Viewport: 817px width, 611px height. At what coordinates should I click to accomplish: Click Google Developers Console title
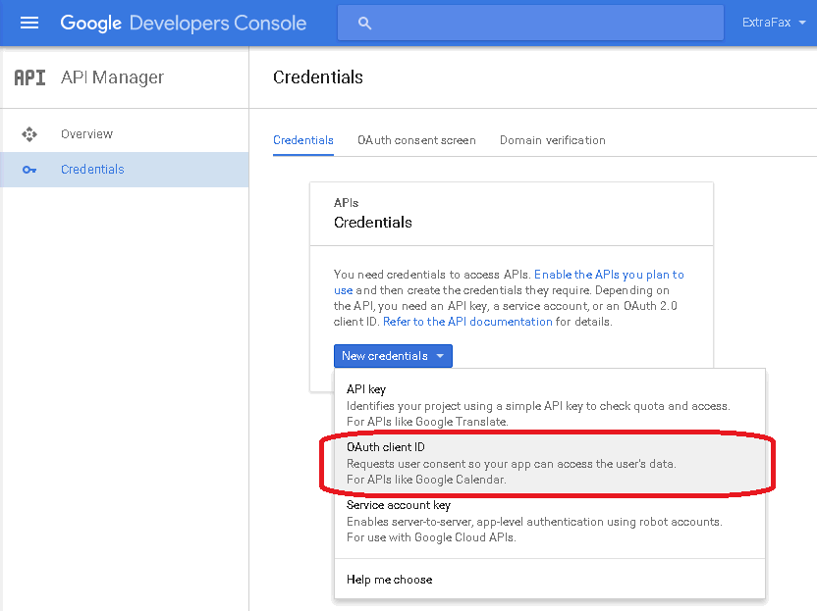tap(184, 23)
